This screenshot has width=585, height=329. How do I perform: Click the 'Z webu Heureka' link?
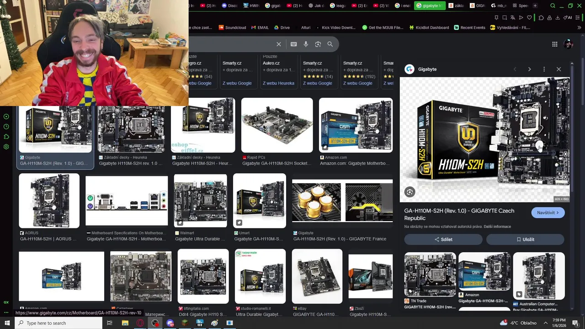(x=278, y=83)
